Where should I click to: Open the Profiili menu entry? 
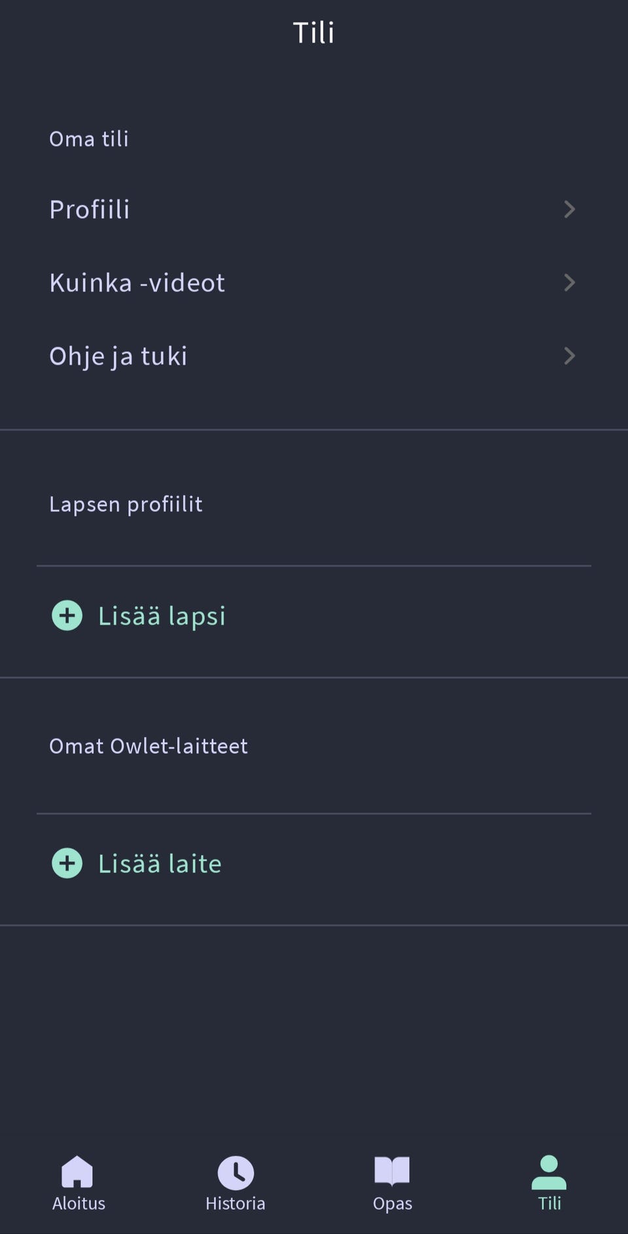90,209
